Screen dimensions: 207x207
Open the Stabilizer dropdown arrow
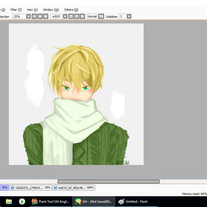[129, 17]
